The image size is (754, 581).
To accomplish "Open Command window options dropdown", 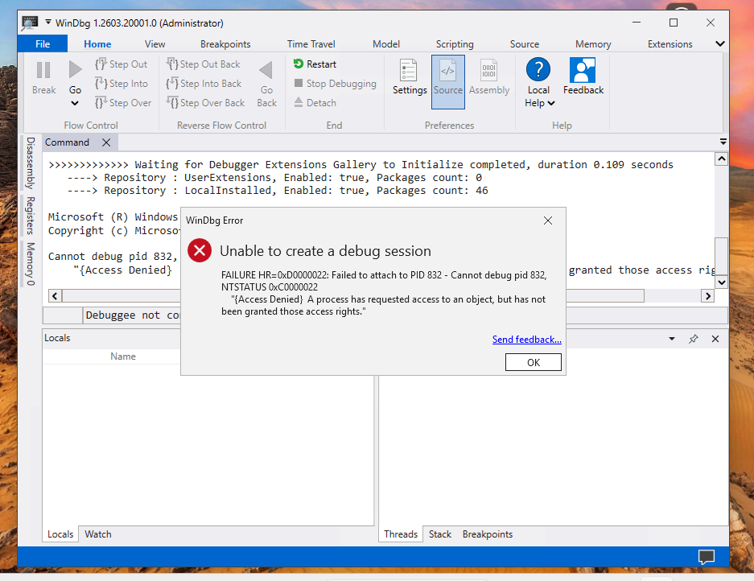I will [x=723, y=142].
